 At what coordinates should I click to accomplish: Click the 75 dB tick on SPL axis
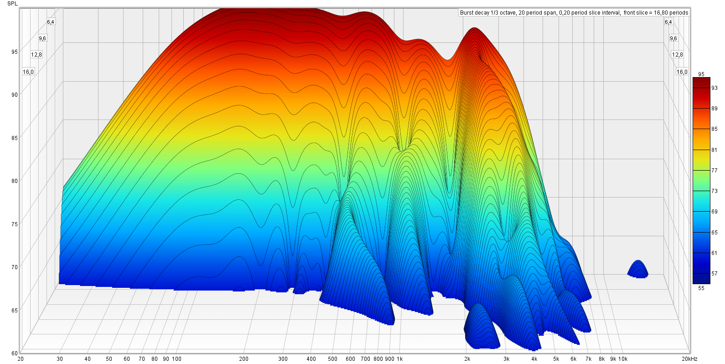[15, 224]
